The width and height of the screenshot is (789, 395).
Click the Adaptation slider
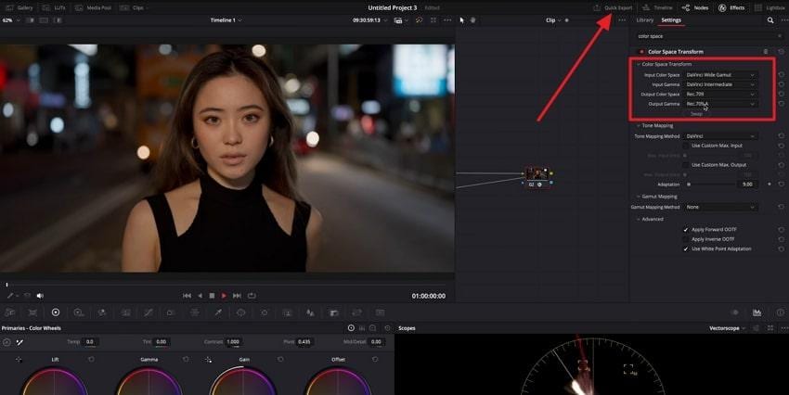(711, 185)
